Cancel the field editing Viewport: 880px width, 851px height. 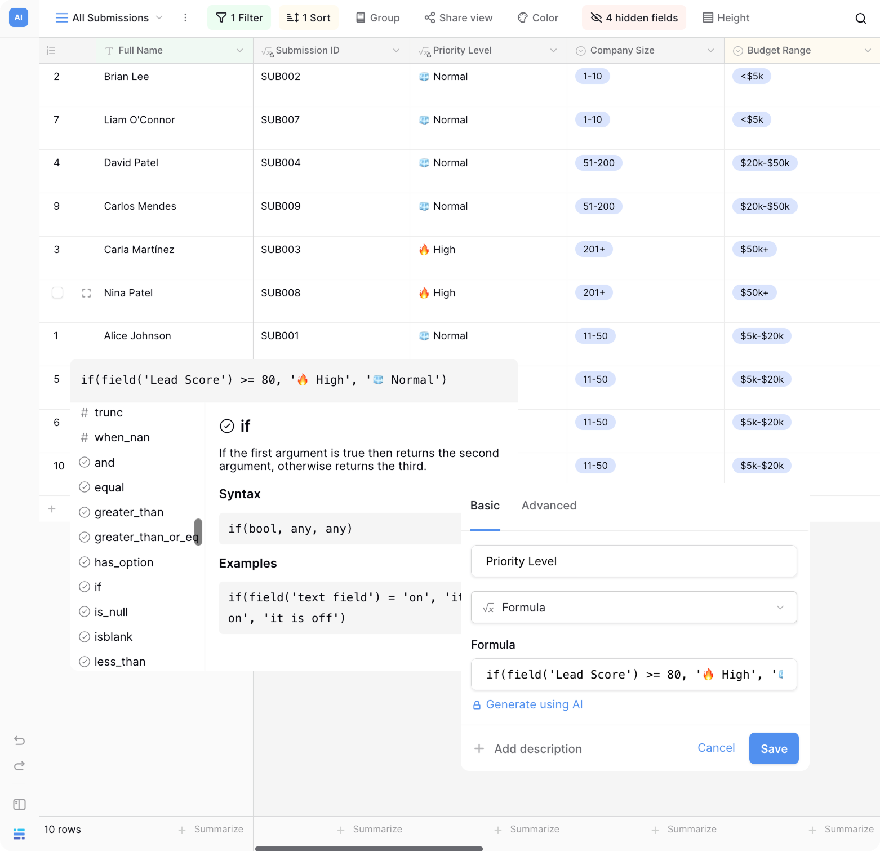[x=716, y=748]
